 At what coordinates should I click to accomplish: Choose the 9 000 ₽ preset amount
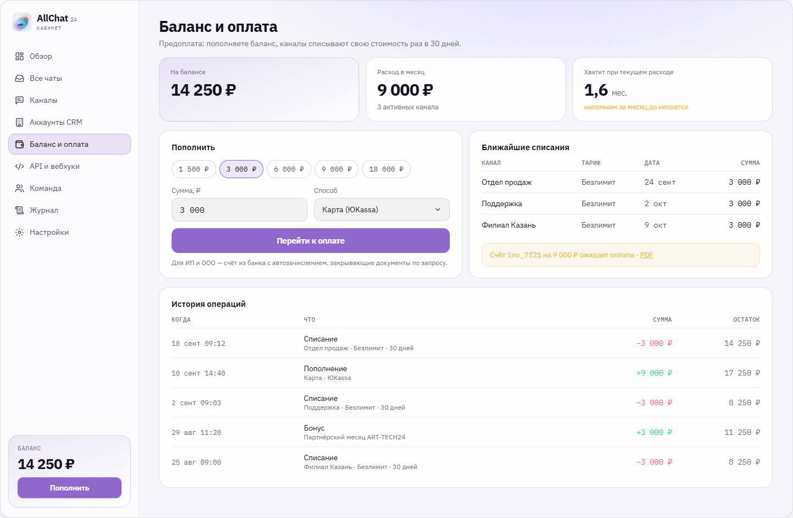(337, 169)
